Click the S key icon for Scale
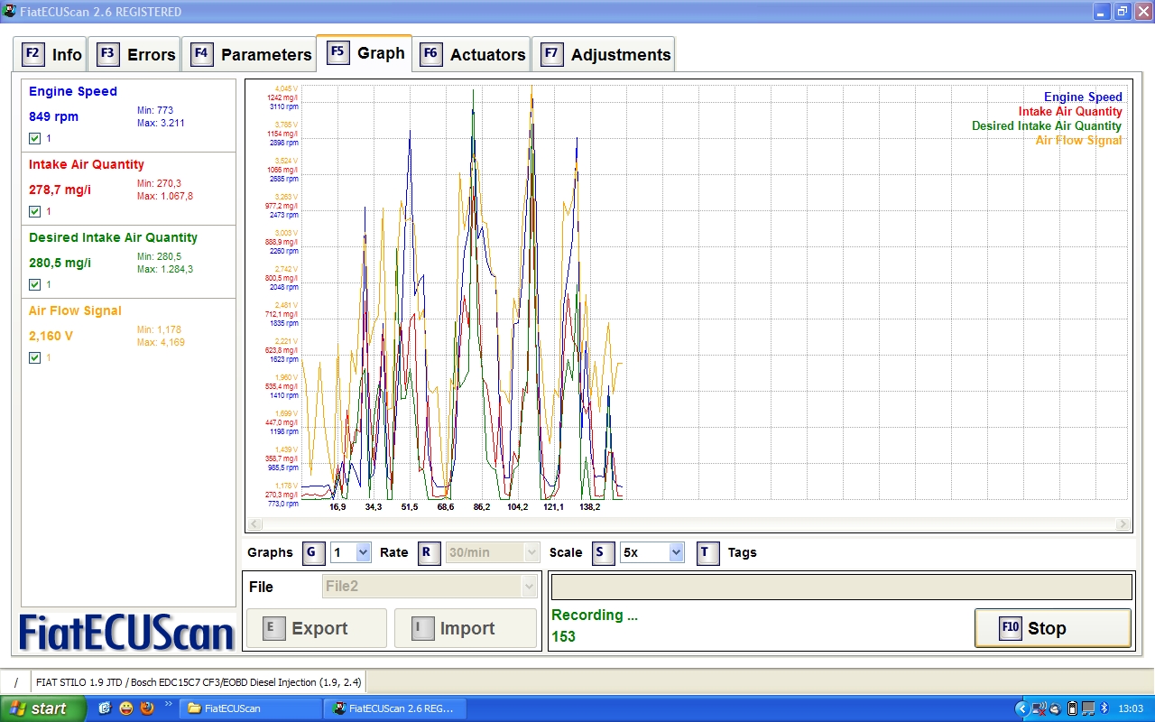The height and width of the screenshot is (722, 1155). pos(603,552)
